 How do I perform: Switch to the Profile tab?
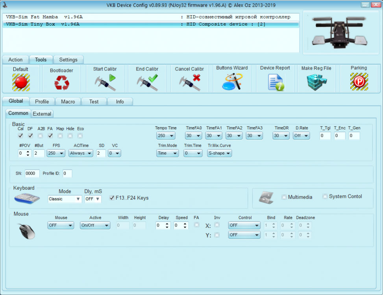(x=42, y=101)
